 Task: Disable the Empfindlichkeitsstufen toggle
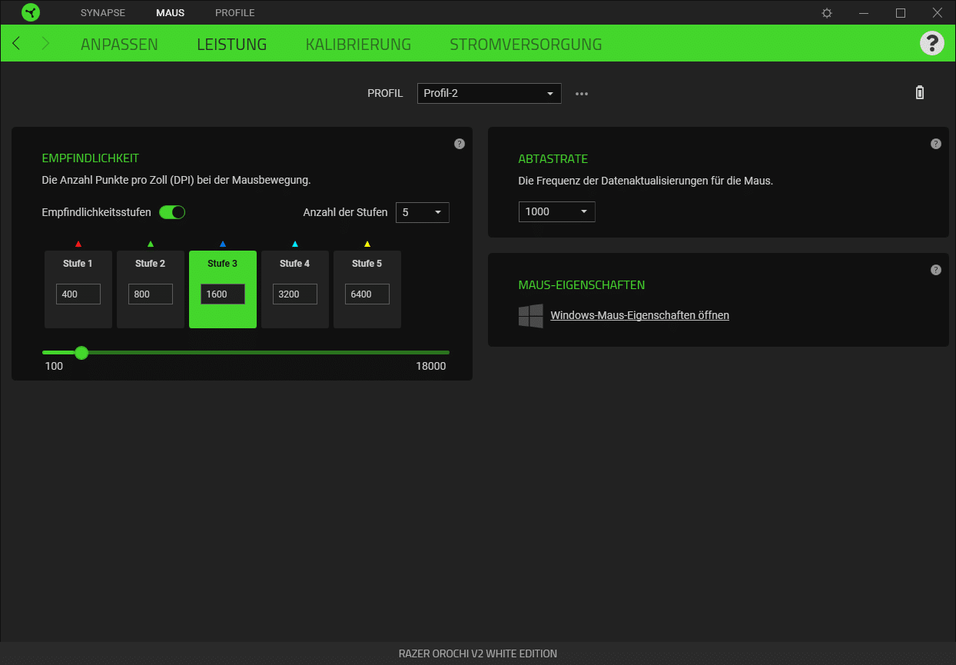(x=172, y=212)
